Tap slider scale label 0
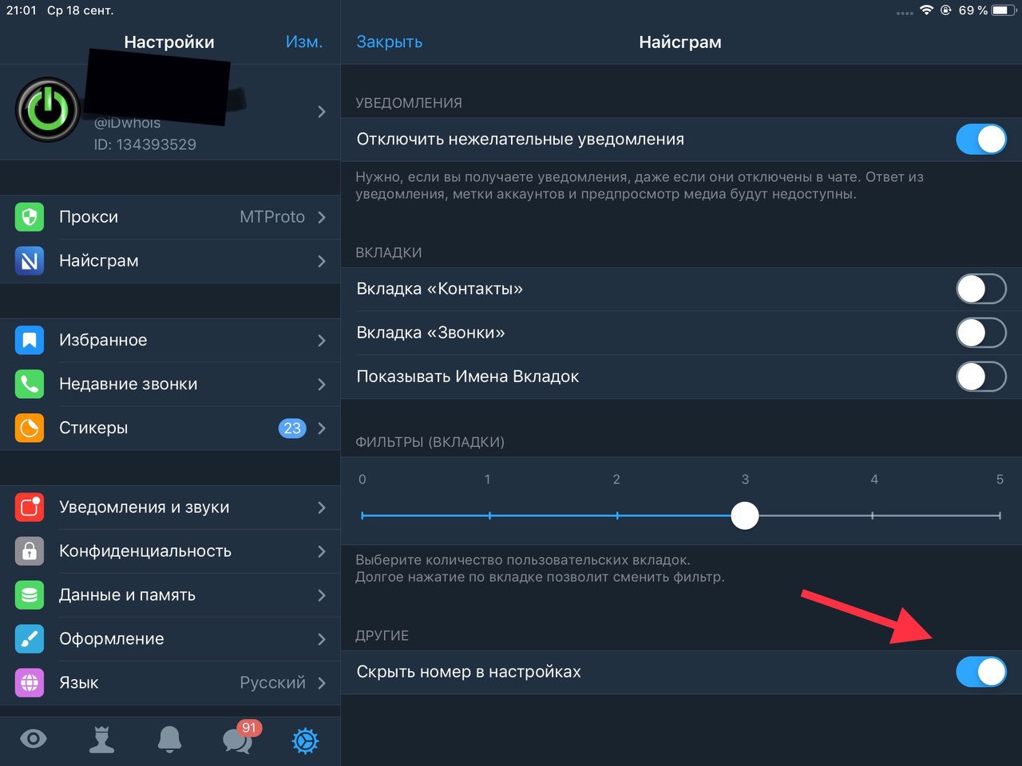1022x766 pixels. click(362, 480)
